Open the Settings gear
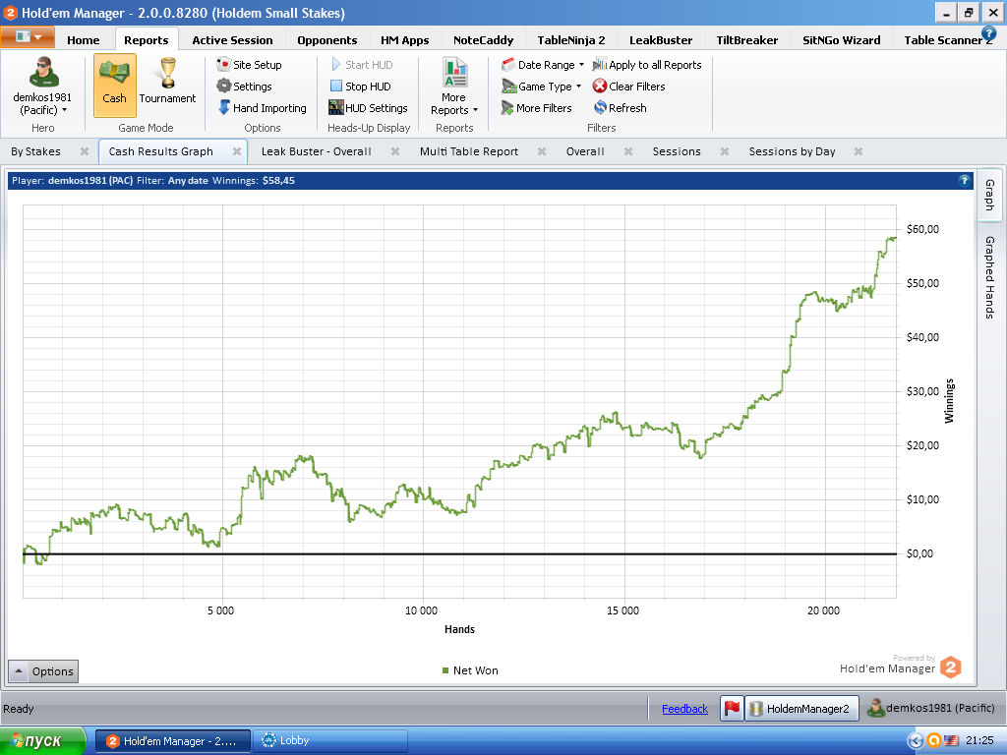The image size is (1007, 755). click(x=244, y=87)
